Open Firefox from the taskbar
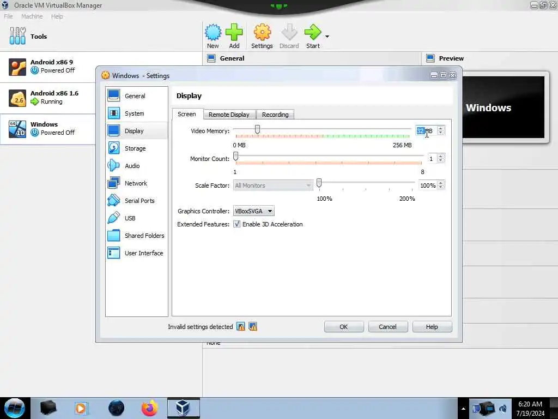The image size is (558, 419). tap(149, 408)
